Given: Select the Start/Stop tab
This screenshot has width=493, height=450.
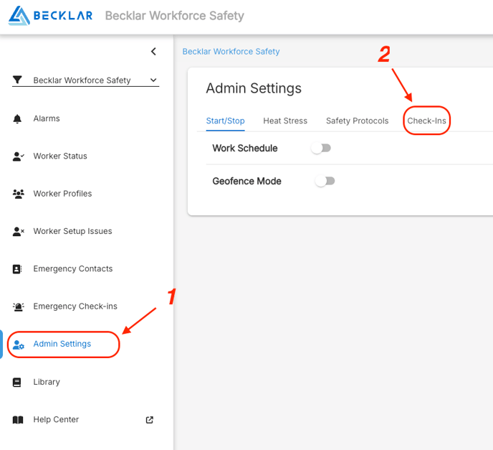Looking at the screenshot, I should (x=225, y=121).
